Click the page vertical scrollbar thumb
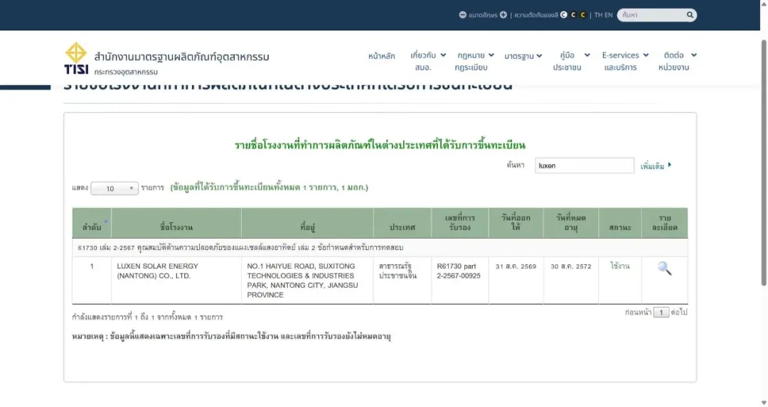The width and height of the screenshot is (768, 407). point(764,163)
